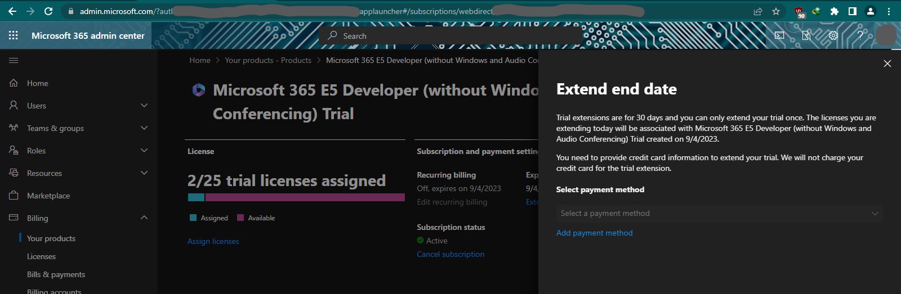This screenshot has height=294, width=901.
Task: Click the help question mark icon
Action: pos(860,35)
